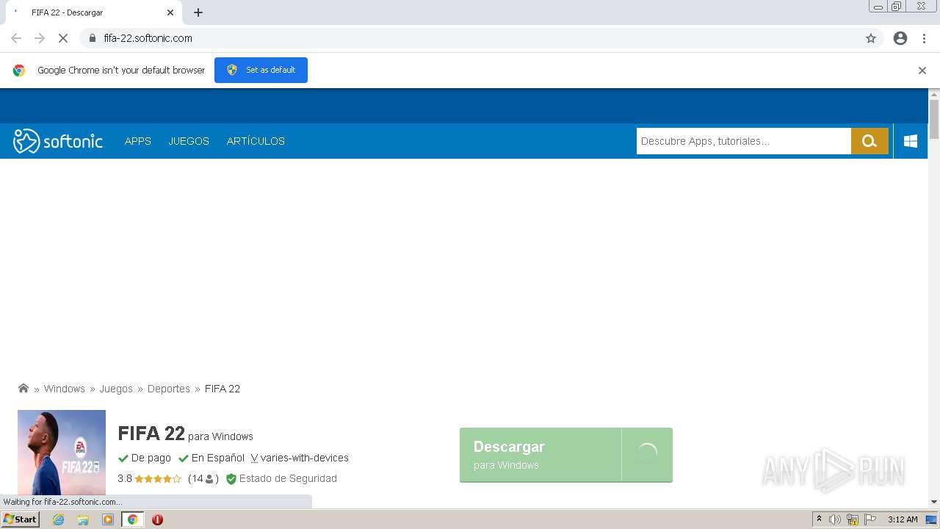The image size is (940, 529).
Task: Open the ARTÍCULOS menu
Action: pyautogui.click(x=256, y=141)
